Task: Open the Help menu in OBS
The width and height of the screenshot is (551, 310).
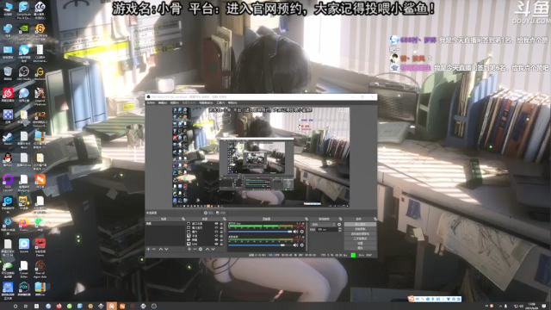Action: click(232, 102)
